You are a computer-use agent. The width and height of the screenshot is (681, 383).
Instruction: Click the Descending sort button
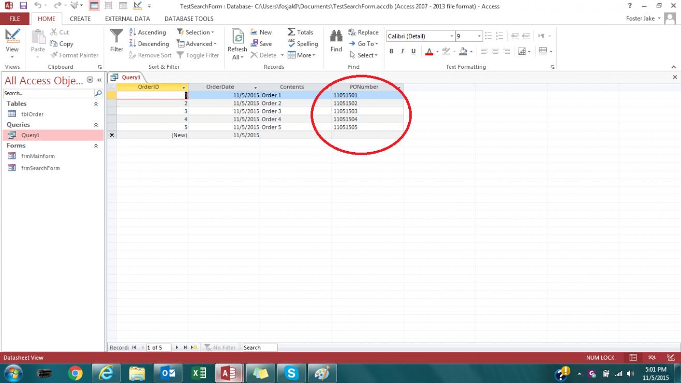(x=149, y=44)
